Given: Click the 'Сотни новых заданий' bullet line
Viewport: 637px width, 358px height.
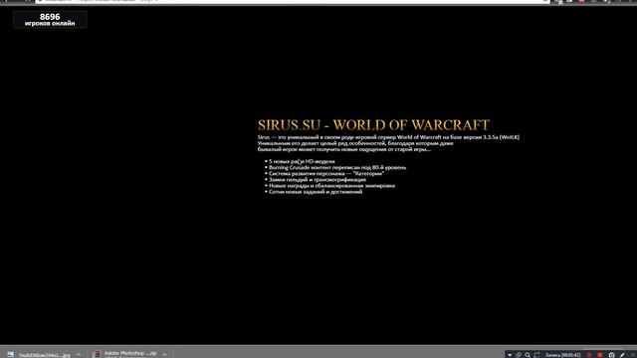Looking at the screenshot, I should 316,192.
